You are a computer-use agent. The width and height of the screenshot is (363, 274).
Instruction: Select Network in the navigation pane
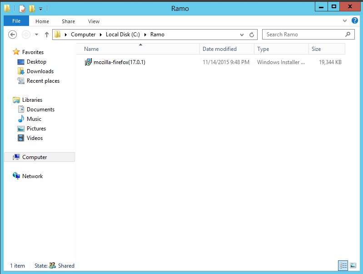coord(32,176)
